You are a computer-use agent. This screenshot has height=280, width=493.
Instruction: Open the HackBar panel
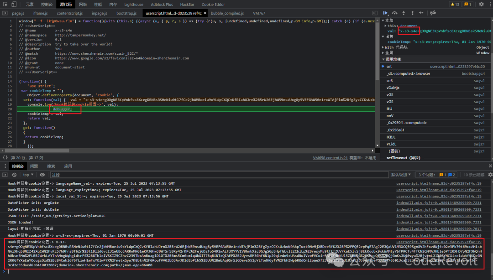(x=187, y=5)
